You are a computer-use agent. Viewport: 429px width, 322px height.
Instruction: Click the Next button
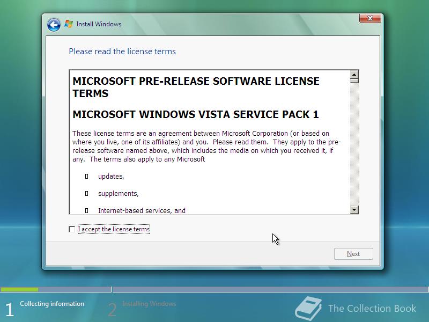pyautogui.click(x=353, y=253)
